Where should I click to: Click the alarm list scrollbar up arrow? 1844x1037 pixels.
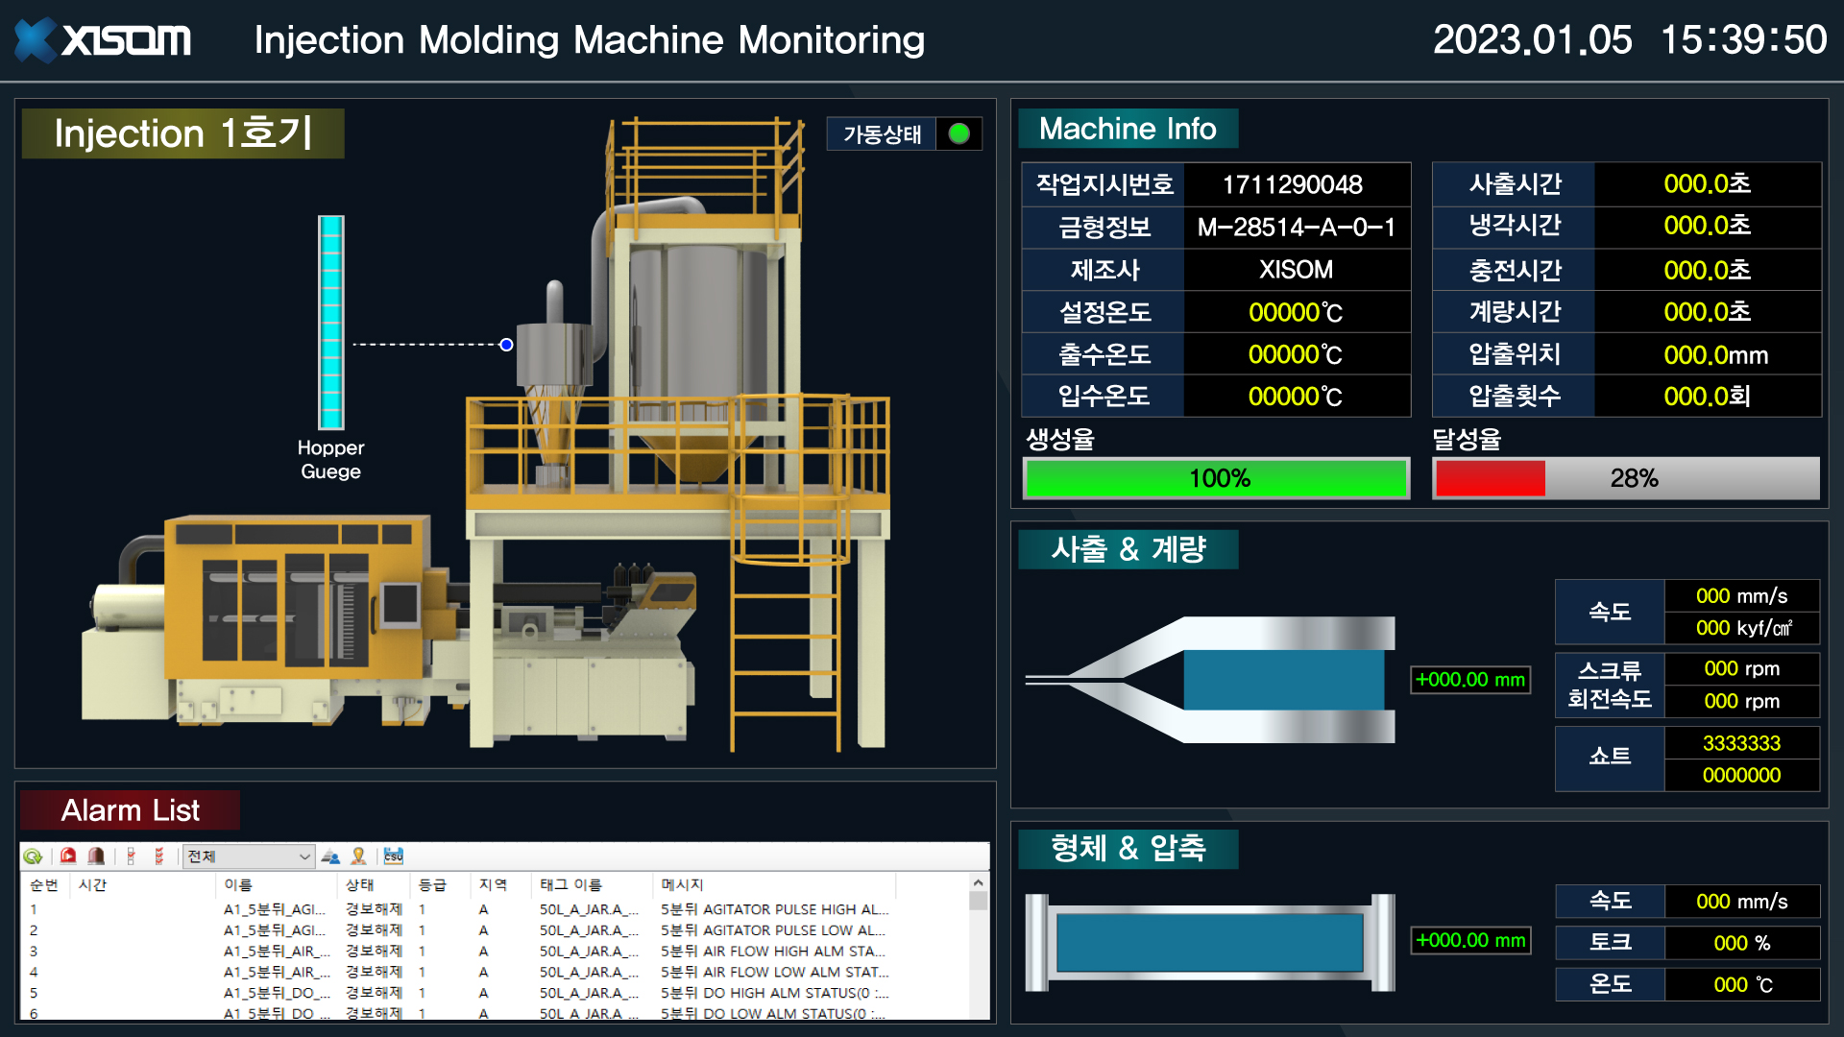coord(979,882)
